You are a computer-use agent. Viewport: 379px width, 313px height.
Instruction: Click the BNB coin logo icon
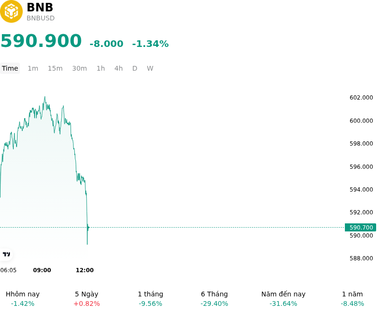click(11, 11)
